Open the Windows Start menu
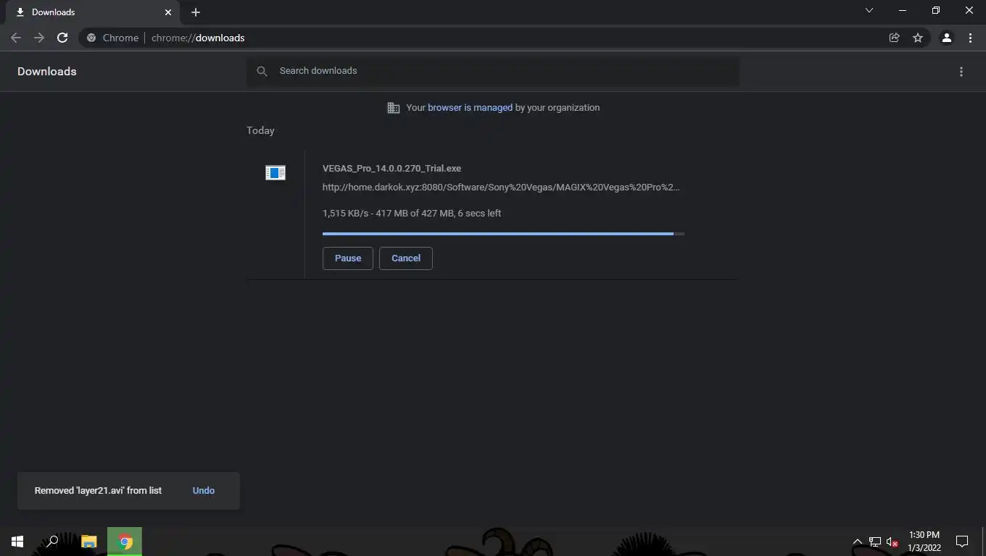The image size is (986, 556). click(17, 542)
